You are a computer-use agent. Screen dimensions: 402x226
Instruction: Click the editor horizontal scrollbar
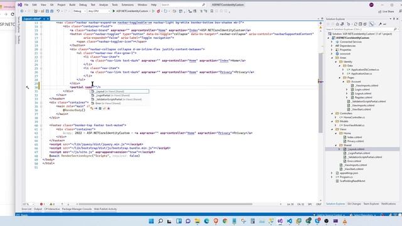point(165,204)
